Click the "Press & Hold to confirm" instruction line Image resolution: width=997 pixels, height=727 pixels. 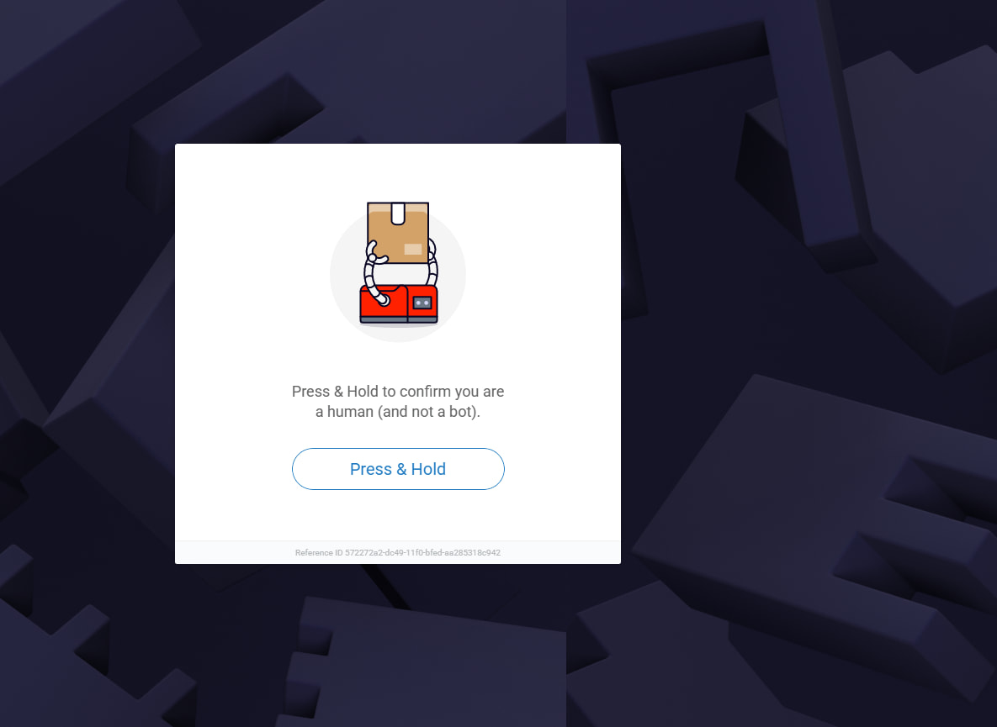(x=398, y=391)
